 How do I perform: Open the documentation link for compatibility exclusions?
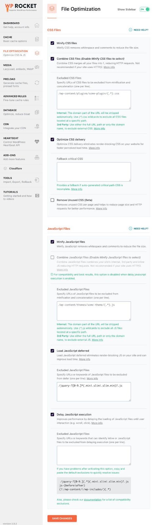pyautogui.click(x=92, y=500)
